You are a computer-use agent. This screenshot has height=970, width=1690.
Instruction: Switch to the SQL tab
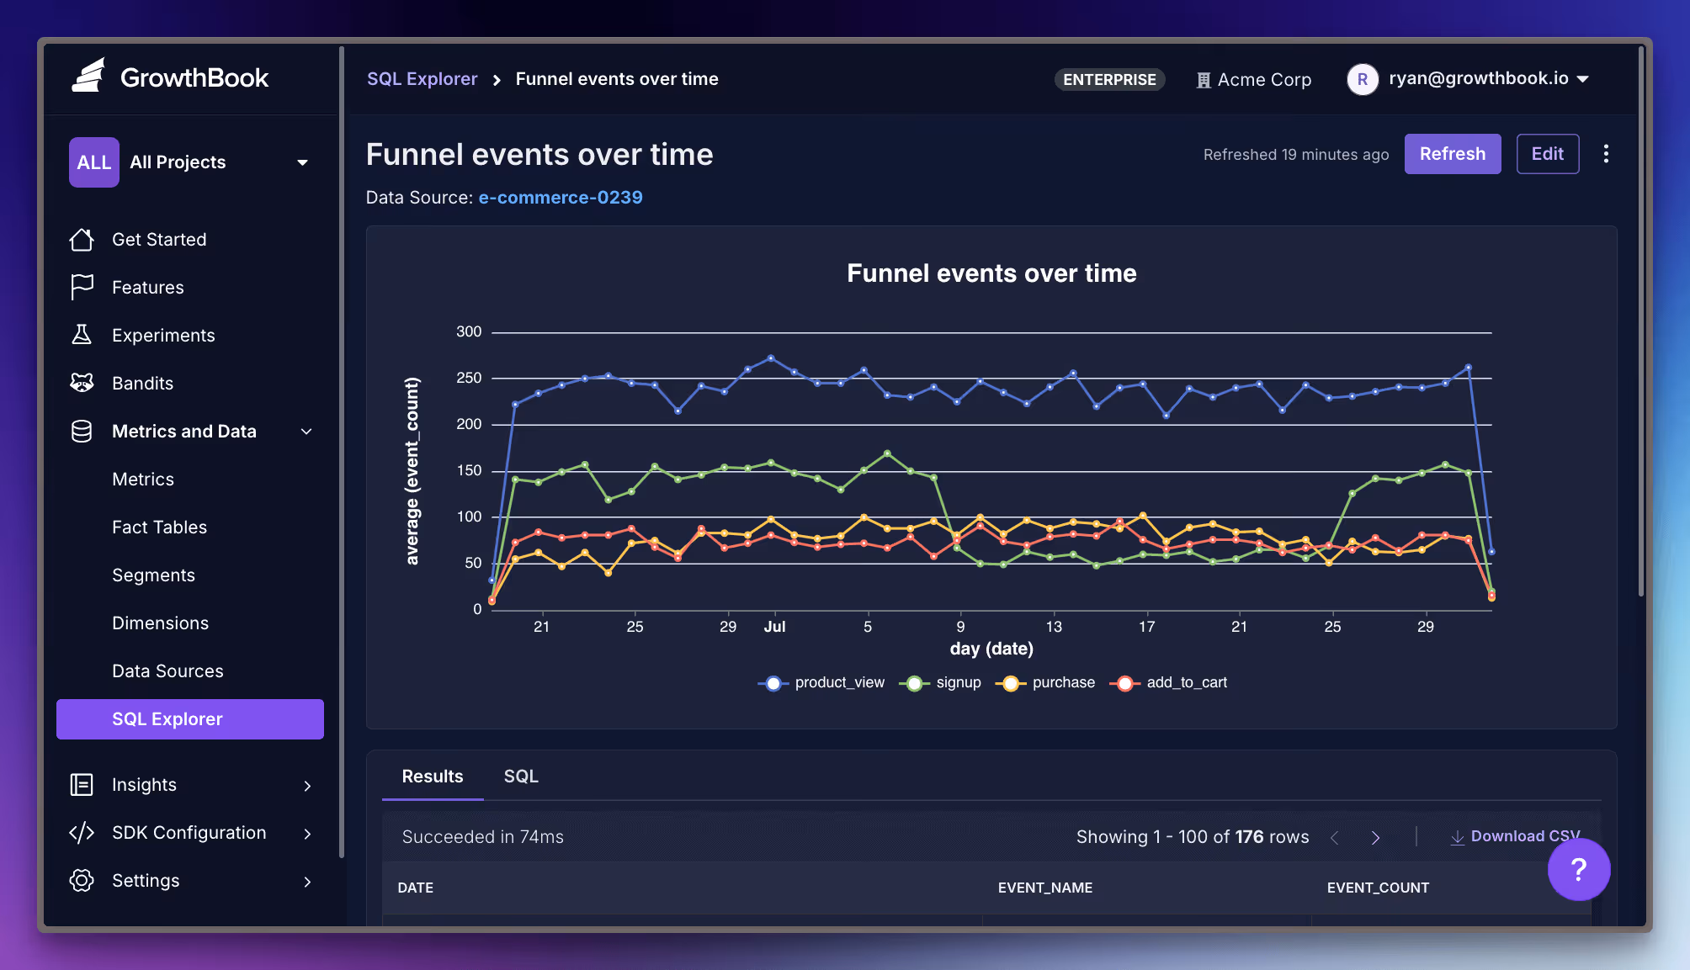click(x=521, y=777)
